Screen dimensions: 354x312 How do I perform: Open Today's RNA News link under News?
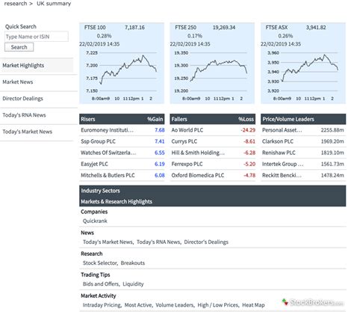coord(158,242)
